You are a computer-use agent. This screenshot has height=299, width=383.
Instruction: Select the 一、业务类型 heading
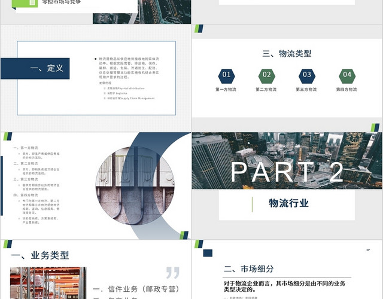pyautogui.click(x=40, y=255)
